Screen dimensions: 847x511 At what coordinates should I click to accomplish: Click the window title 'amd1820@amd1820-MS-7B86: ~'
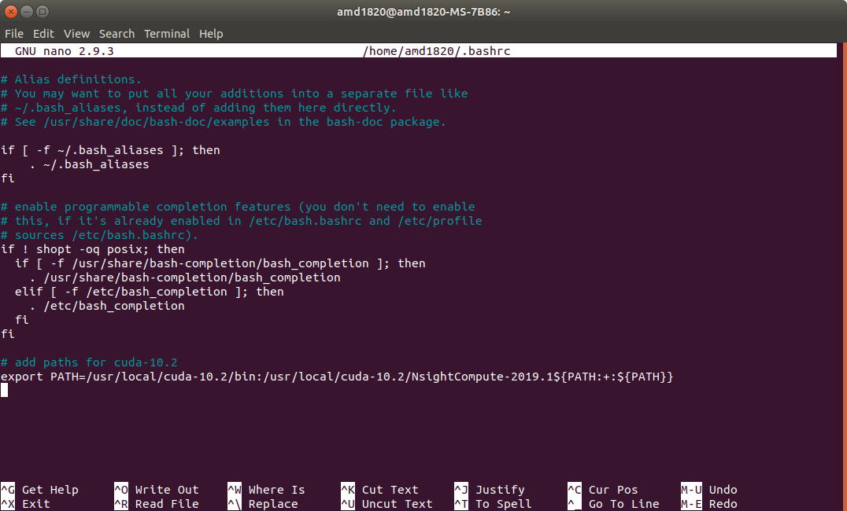point(423,11)
